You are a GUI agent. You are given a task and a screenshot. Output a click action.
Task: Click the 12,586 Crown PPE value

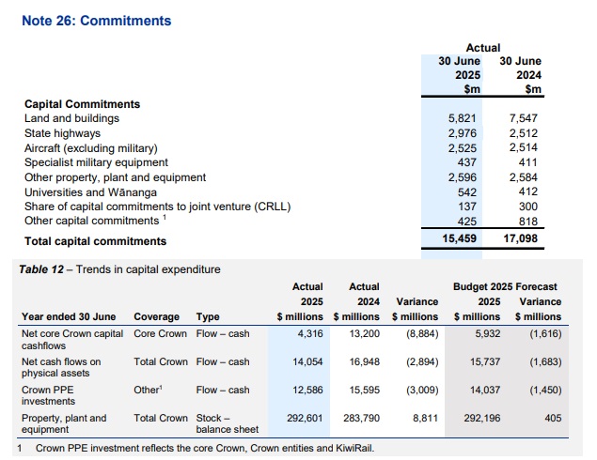tap(307, 390)
